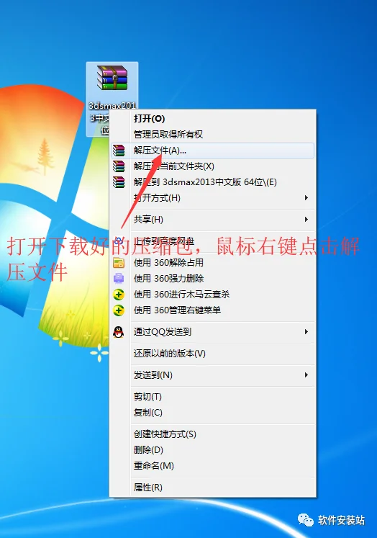Image resolution: width=377 pixels, height=538 pixels.
Task: Expand the 通过QQ发送到 submenu arrow
Action: click(306, 332)
